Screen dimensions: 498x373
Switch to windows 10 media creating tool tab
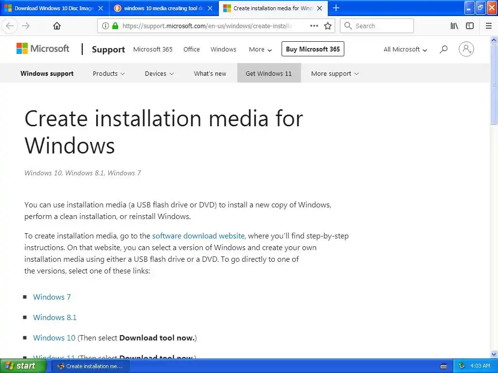click(164, 8)
